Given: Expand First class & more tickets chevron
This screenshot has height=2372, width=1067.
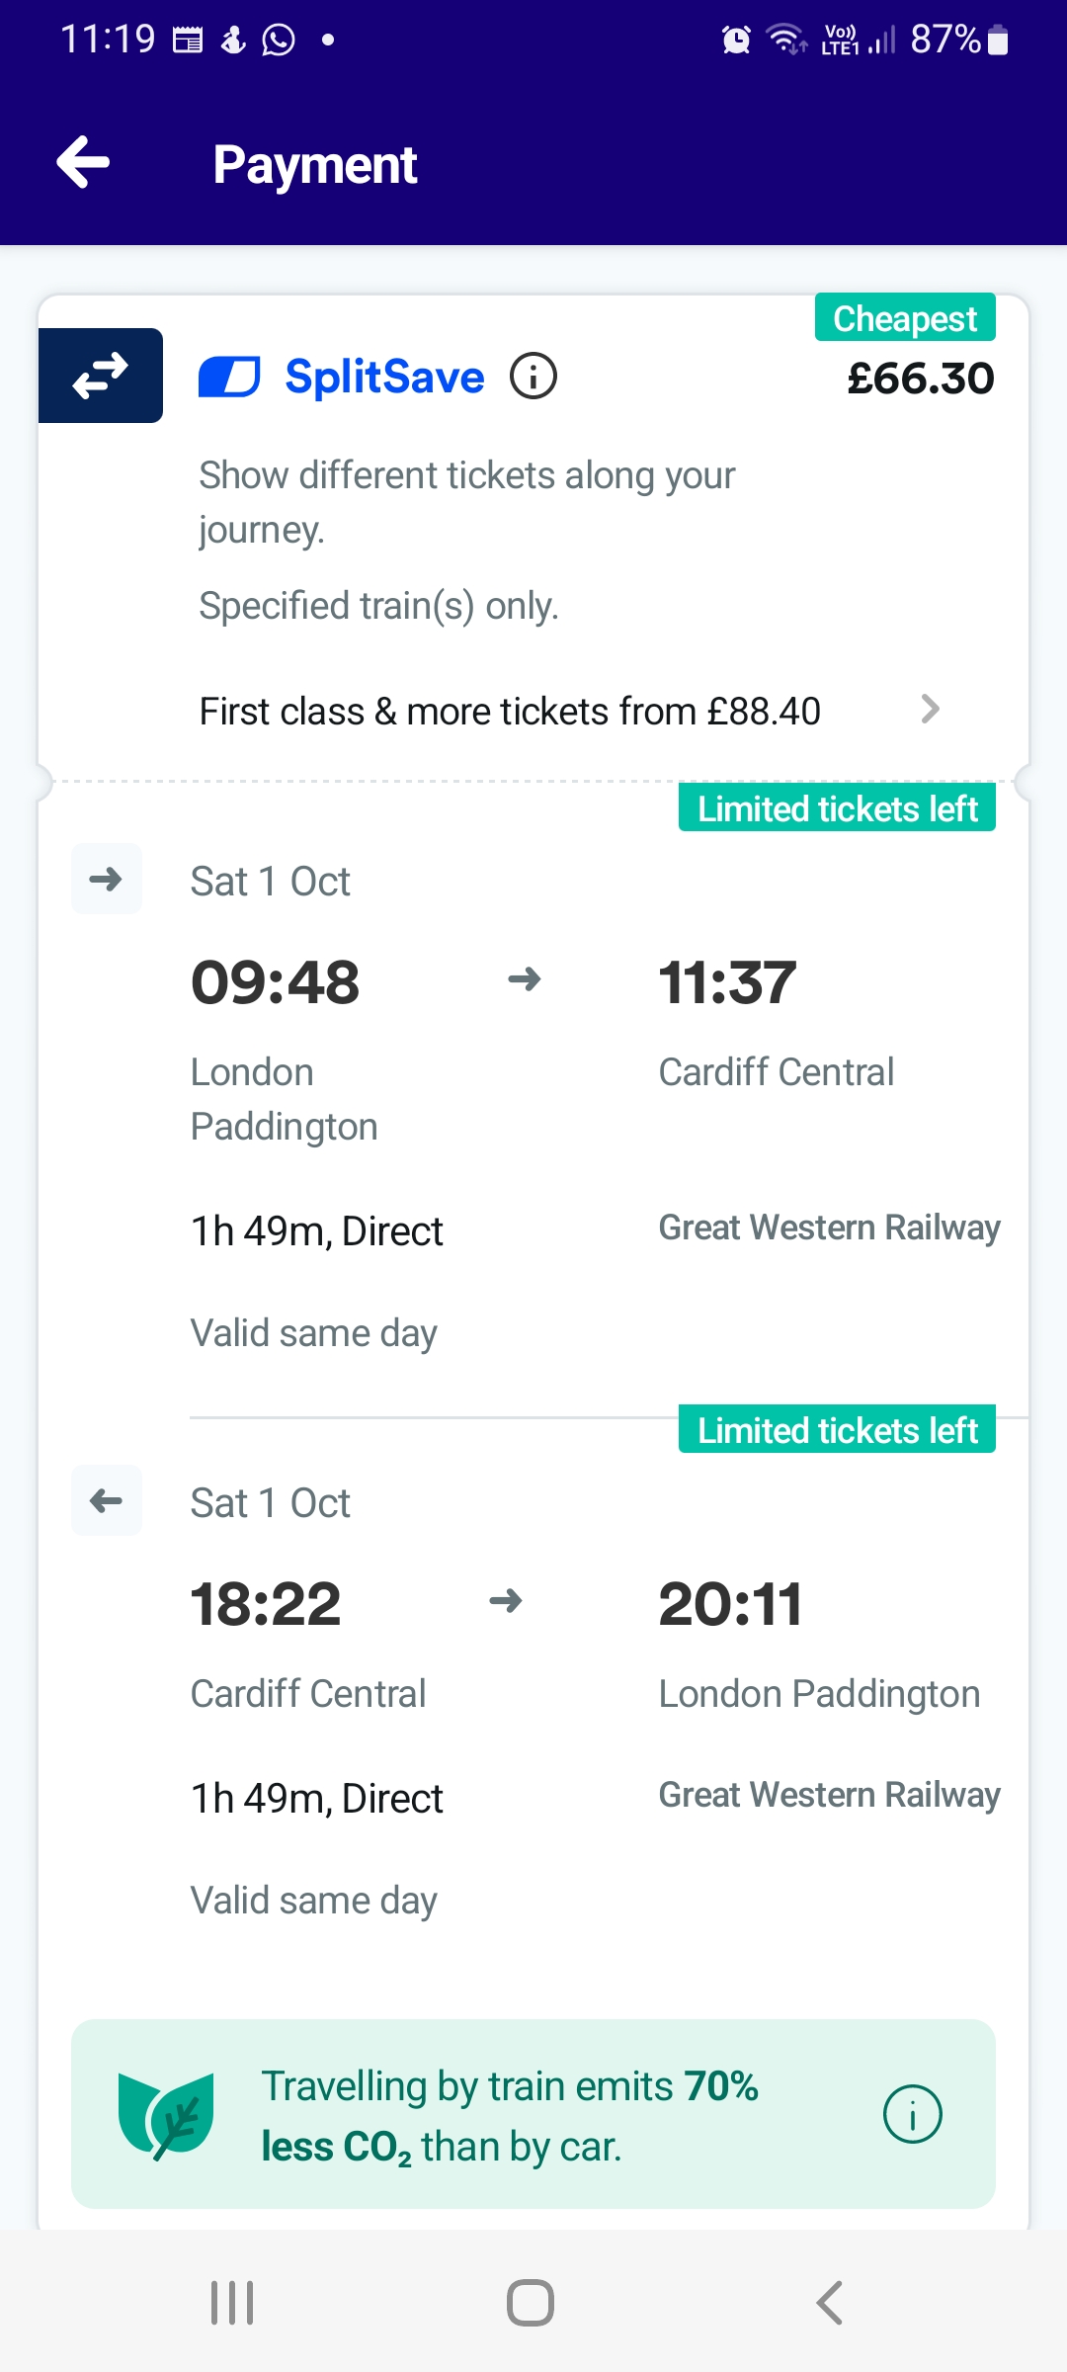Looking at the screenshot, I should [930, 709].
